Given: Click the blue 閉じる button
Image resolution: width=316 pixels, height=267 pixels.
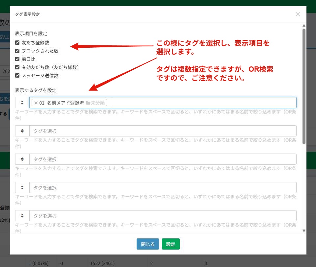Looking at the screenshot, I should [148, 244].
